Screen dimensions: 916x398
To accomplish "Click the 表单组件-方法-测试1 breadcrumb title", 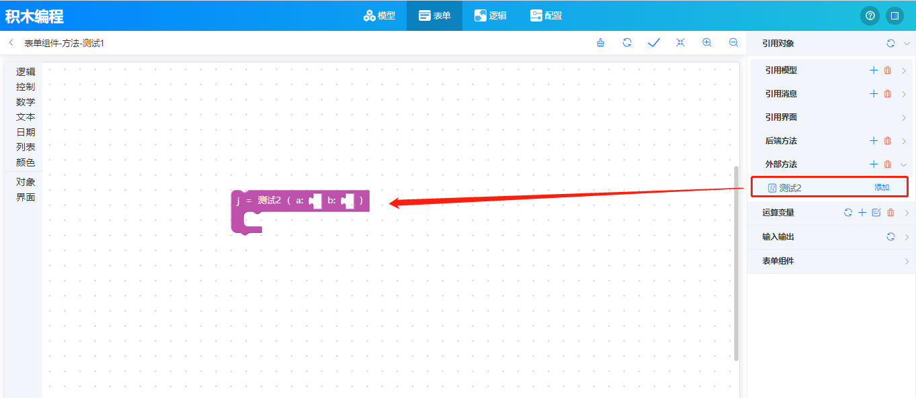I will [65, 43].
